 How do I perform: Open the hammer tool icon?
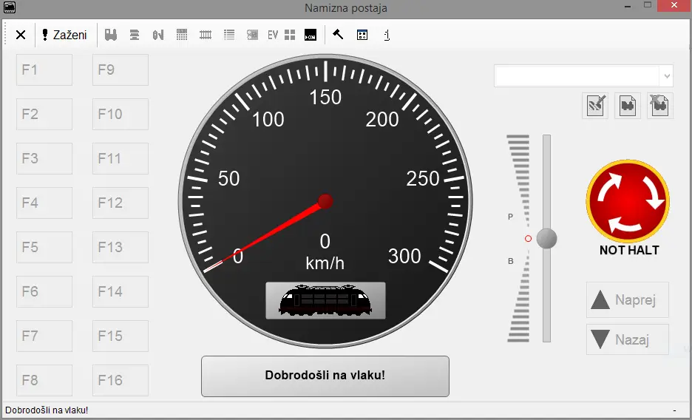(338, 35)
